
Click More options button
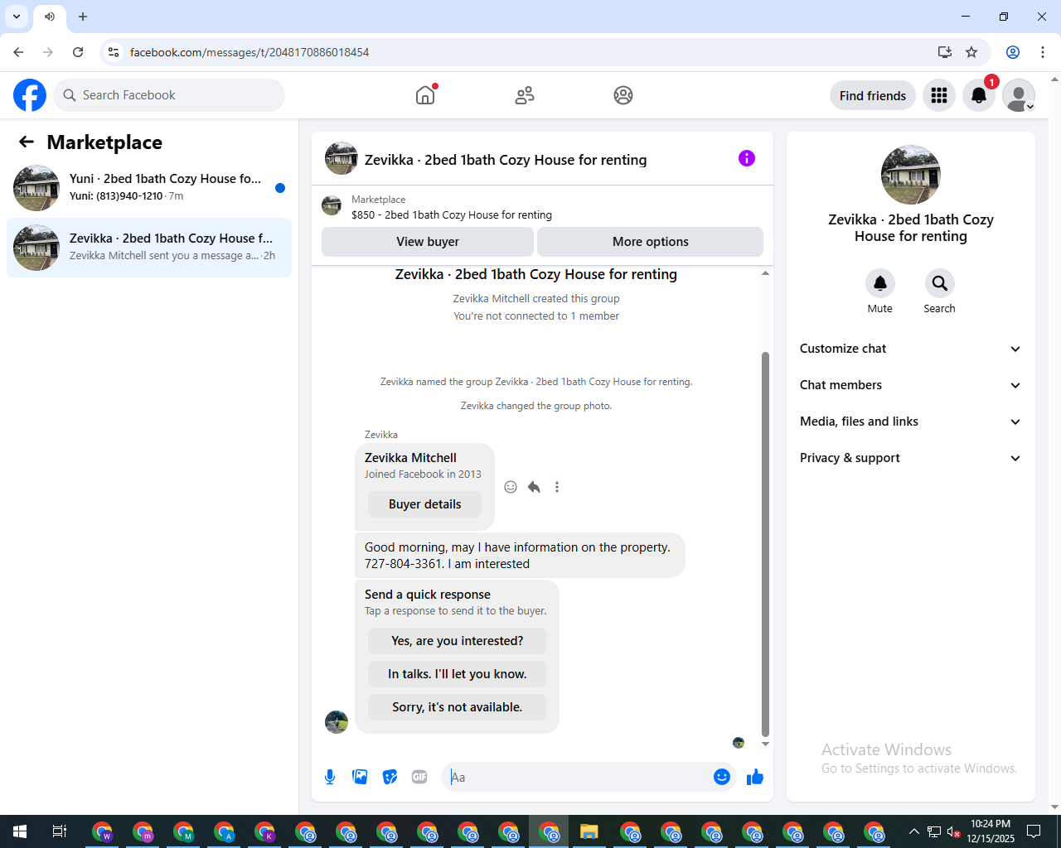click(651, 242)
